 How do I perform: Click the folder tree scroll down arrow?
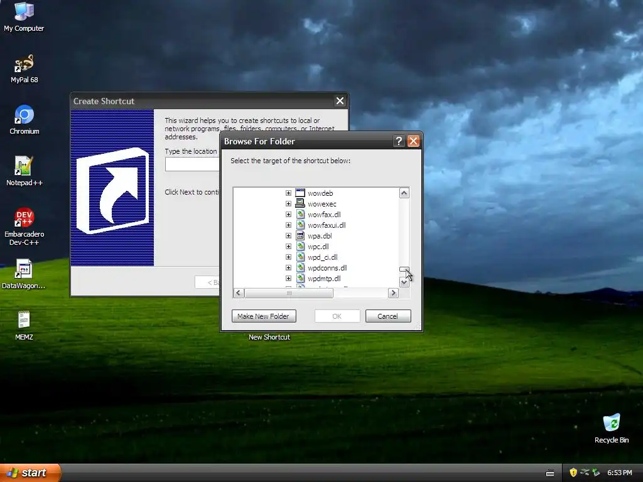tap(404, 282)
